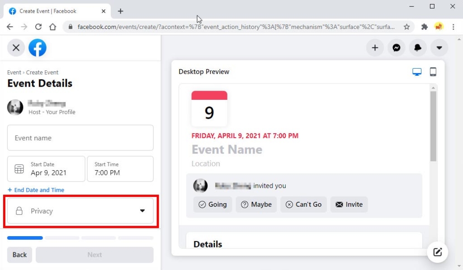Add an end date via End Date and Time

point(36,190)
